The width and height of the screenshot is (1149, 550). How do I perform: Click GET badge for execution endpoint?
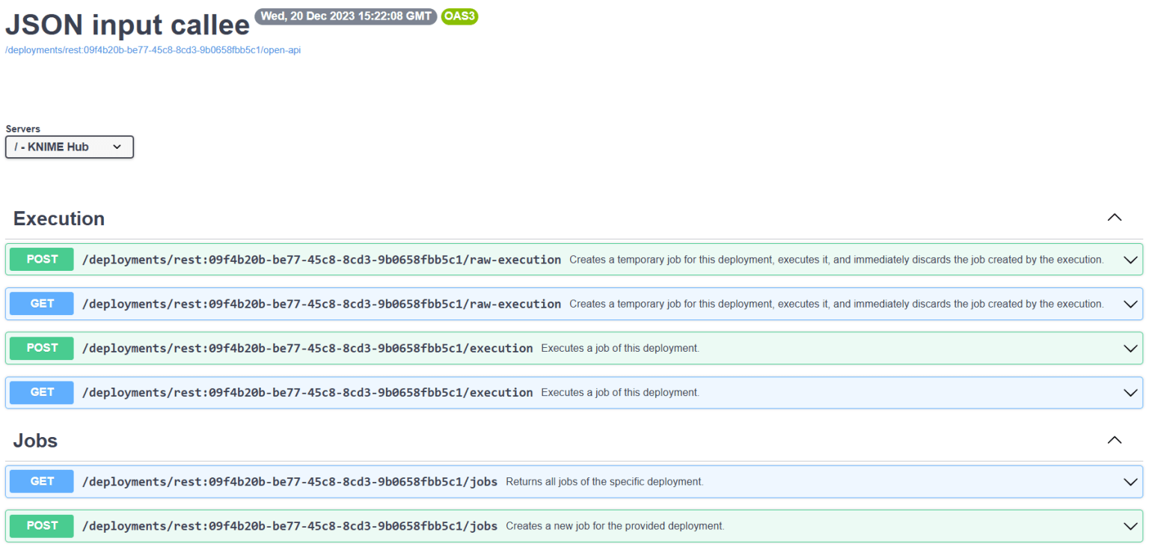(42, 392)
